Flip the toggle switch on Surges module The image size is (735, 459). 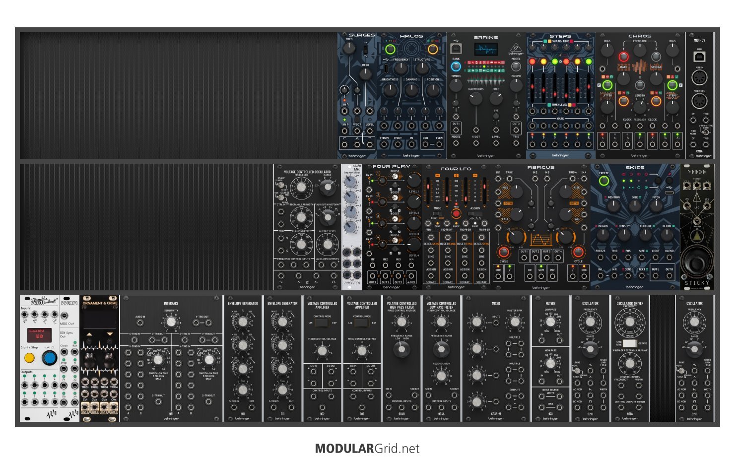click(x=366, y=50)
